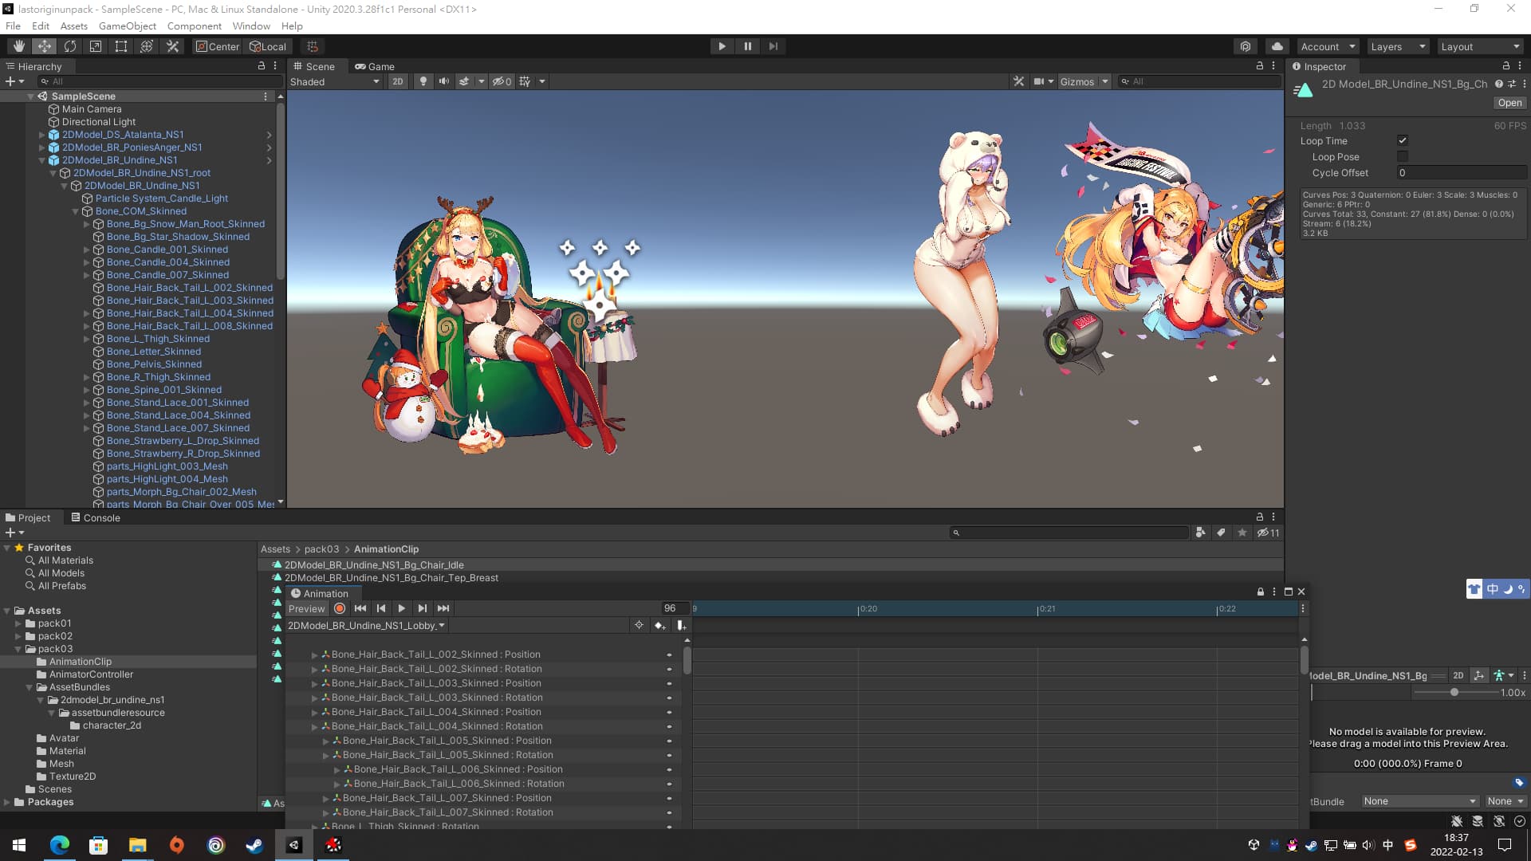Open the File menu

13,26
